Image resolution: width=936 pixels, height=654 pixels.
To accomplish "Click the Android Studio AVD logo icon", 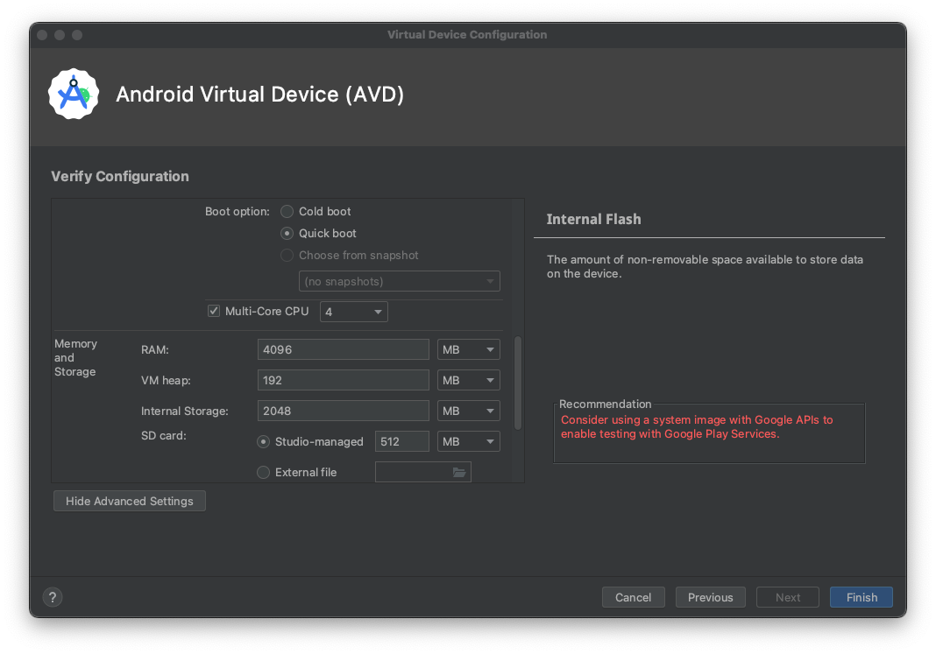I will (x=74, y=94).
